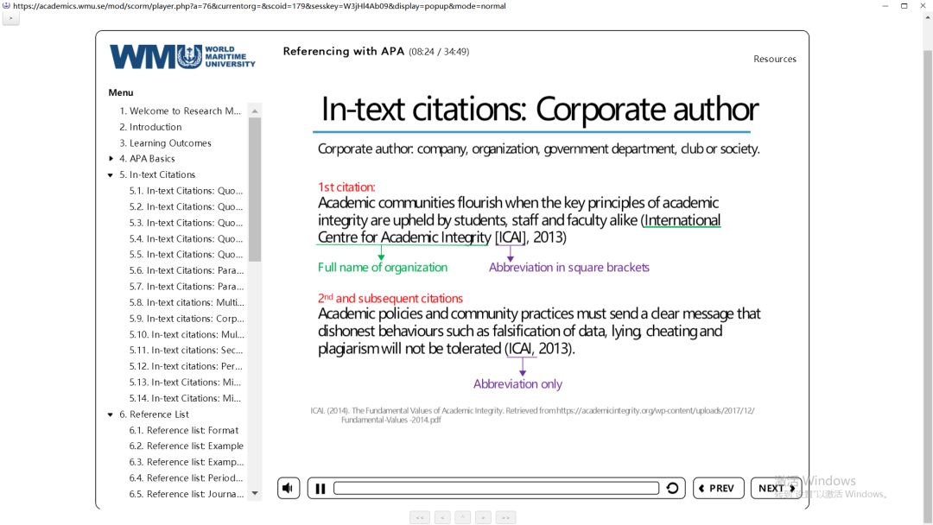Expand the 4. APA Basics section
933x525 pixels.
(111, 159)
